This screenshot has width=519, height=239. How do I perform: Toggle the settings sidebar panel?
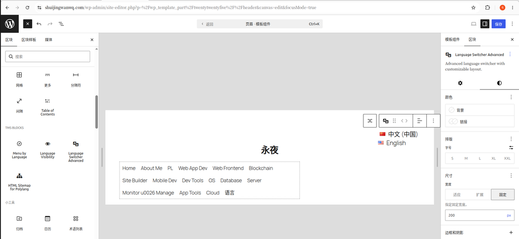485,24
